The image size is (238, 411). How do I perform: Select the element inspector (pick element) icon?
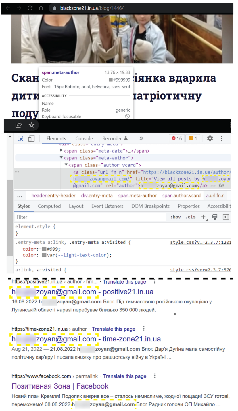(20, 138)
